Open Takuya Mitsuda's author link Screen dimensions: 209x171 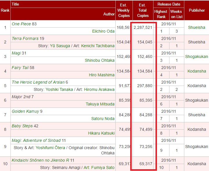click(x=100, y=104)
